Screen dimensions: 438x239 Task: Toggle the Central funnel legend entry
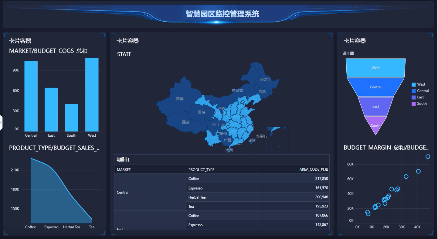423,91
